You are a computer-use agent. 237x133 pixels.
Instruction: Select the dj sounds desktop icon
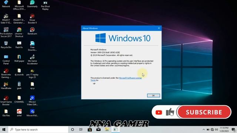coord(19,72)
